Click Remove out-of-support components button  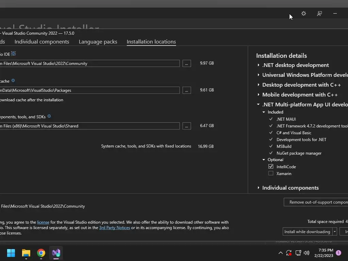(x=316, y=202)
